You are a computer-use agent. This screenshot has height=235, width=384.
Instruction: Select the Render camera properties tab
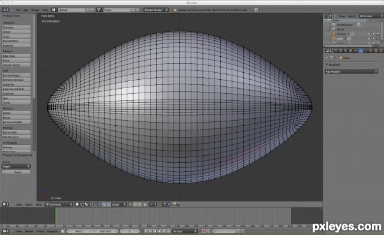pos(335,51)
